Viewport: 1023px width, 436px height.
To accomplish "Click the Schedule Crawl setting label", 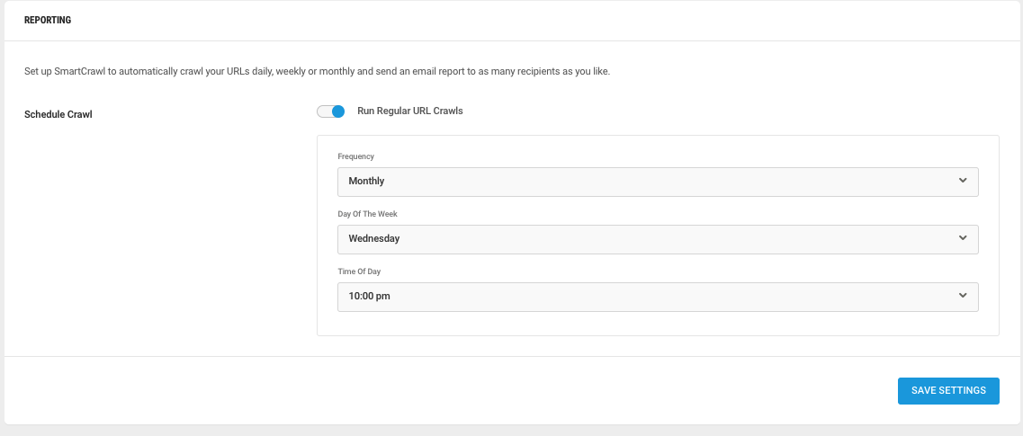I will (58, 114).
